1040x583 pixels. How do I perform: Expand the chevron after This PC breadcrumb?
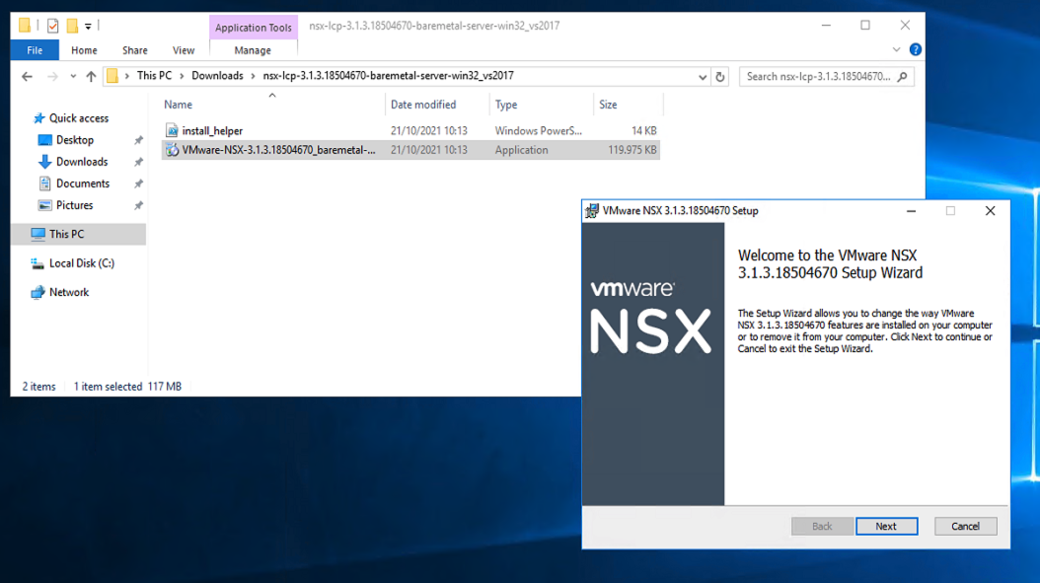point(182,76)
